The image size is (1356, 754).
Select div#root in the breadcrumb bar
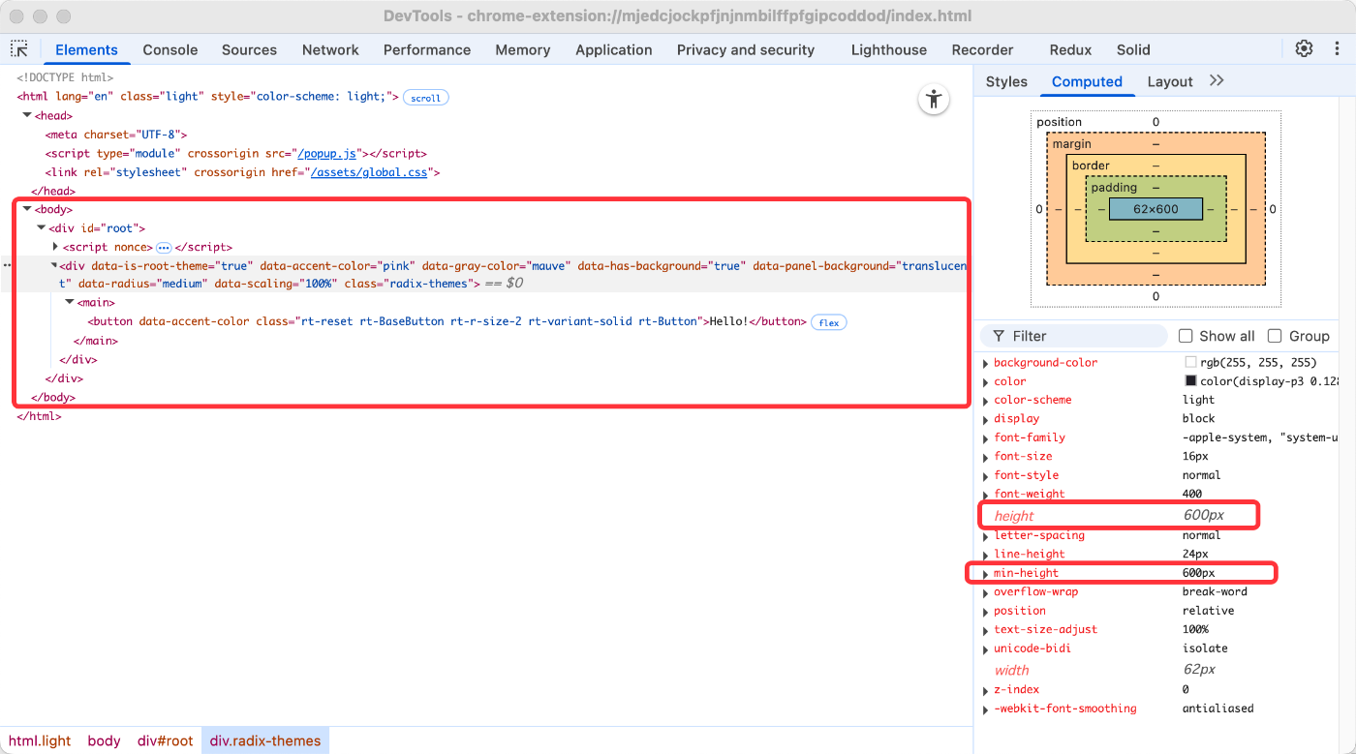point(165,740)
